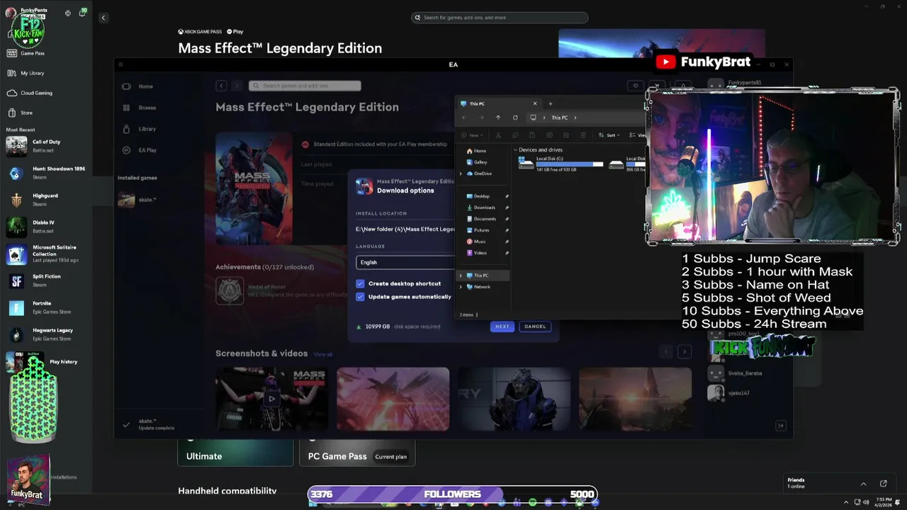Screen dimensions: 907x510
Task: Click the install location path field
Action: click(x=405, y=229)
